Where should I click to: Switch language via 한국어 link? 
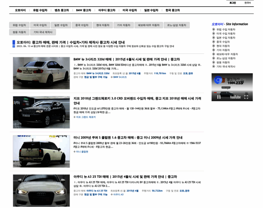[247, 3]
